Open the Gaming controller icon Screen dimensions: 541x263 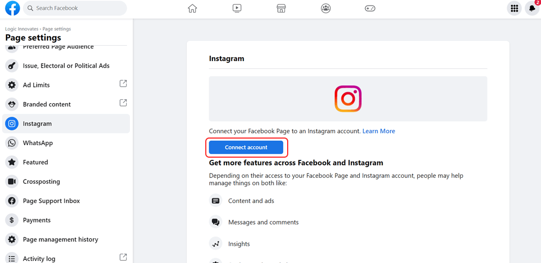[370, 8]
